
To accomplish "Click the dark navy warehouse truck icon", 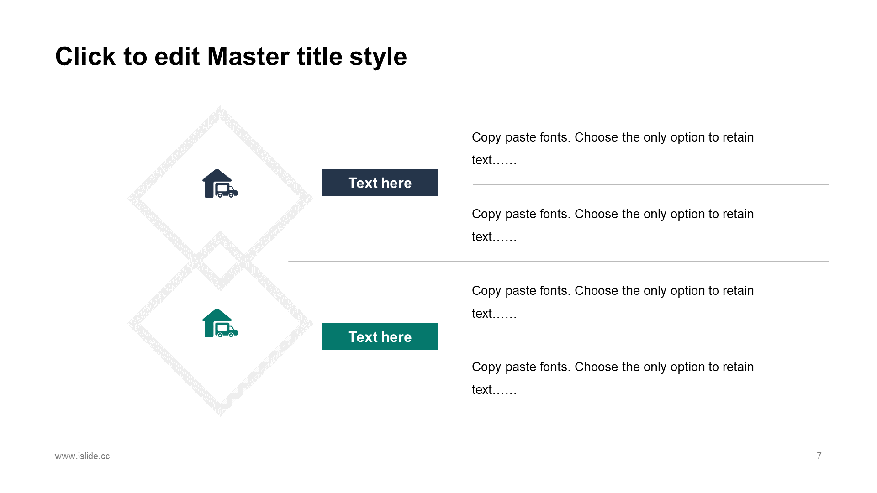I will click(x=220, y=184).
